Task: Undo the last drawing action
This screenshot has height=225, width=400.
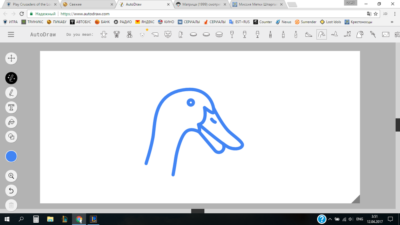Action: pyautogui.click(x=11, y=191)
